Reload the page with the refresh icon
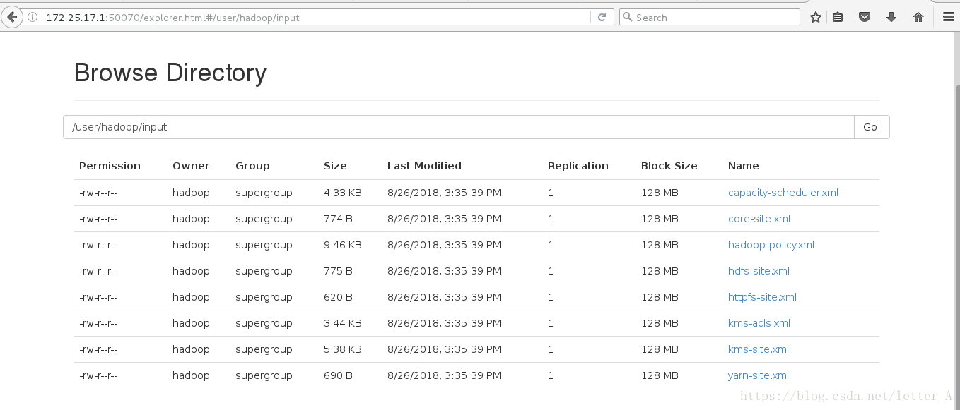The image size is (960, 410). pyautogui.click(x=602, y=18)
